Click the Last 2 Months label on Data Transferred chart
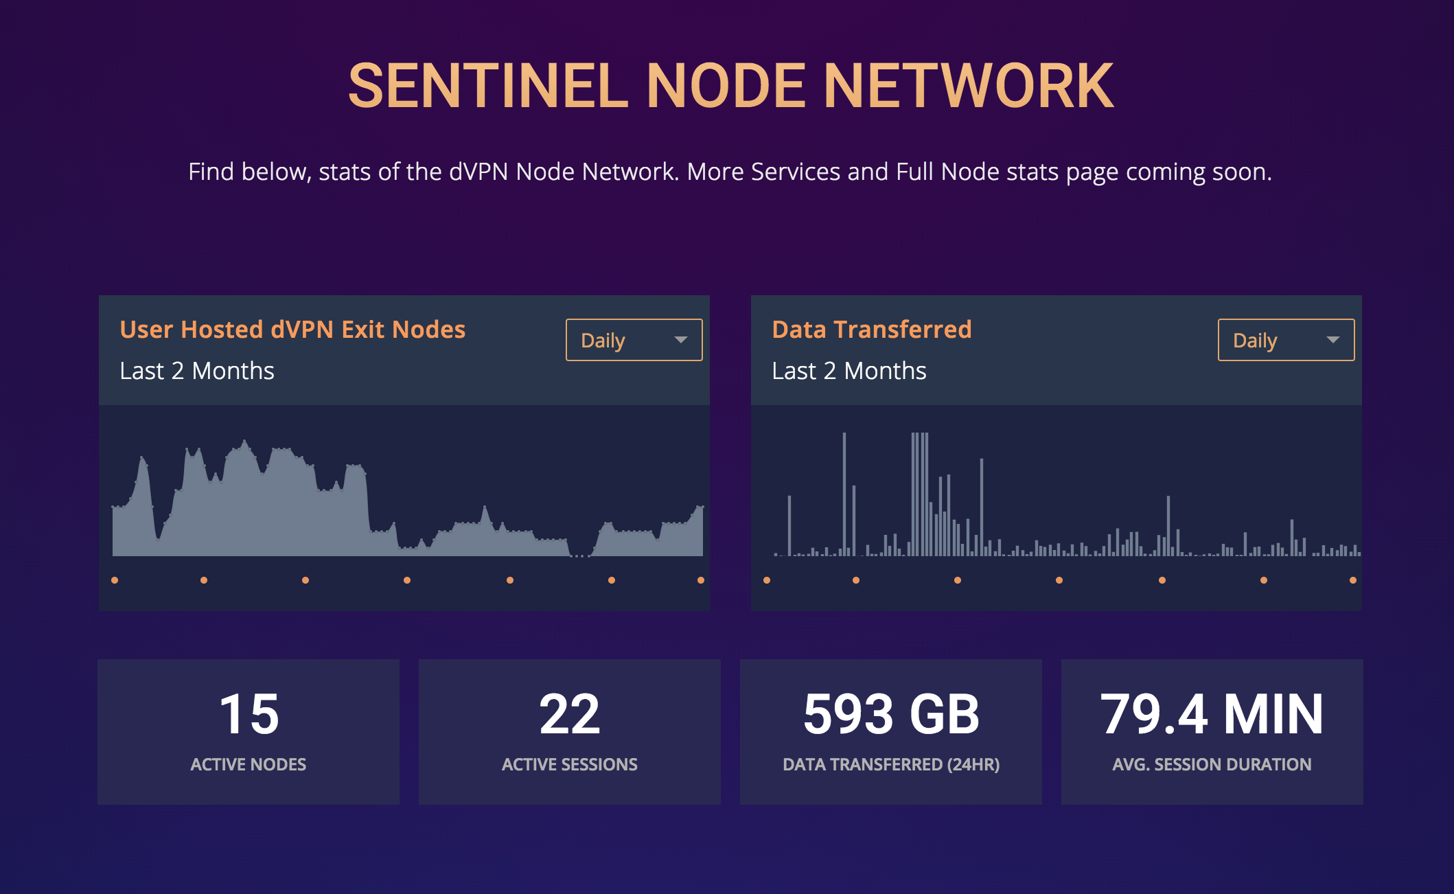This screenshot has height=894, width=1454. tap(849, 371)
